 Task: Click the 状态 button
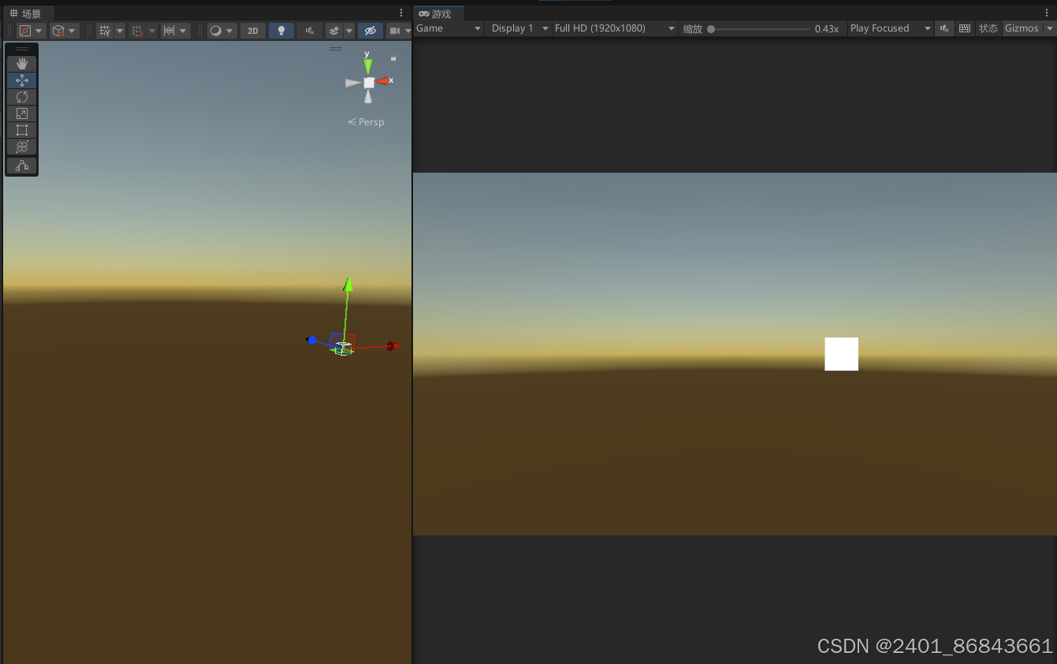(988, 28)
